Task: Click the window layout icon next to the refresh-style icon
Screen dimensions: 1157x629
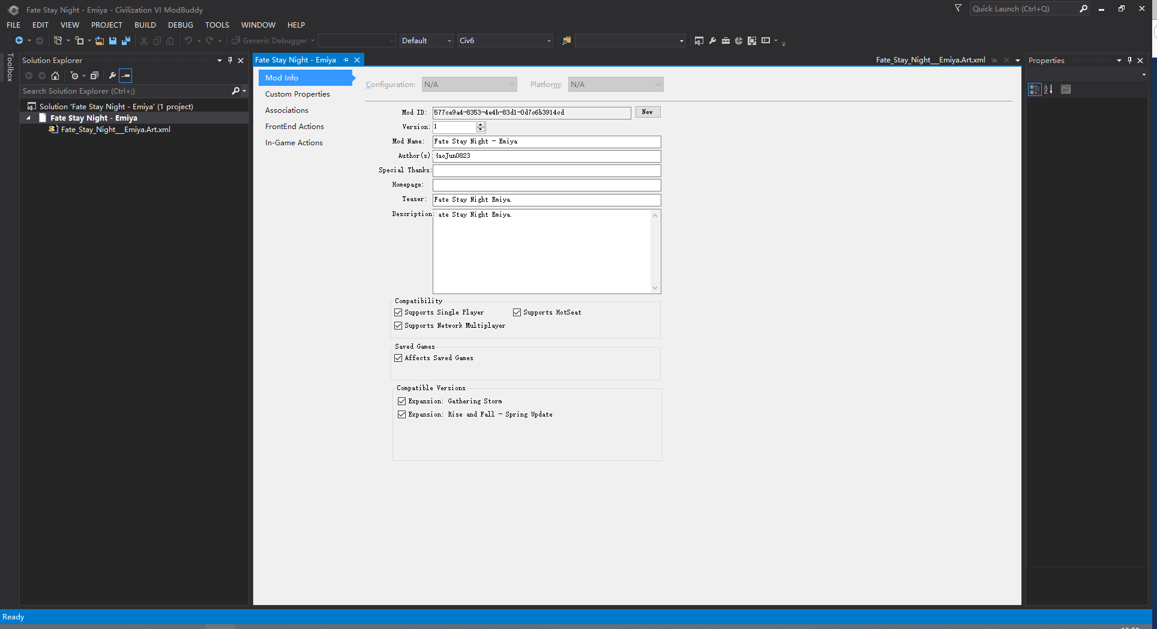Action: point(752,40)
